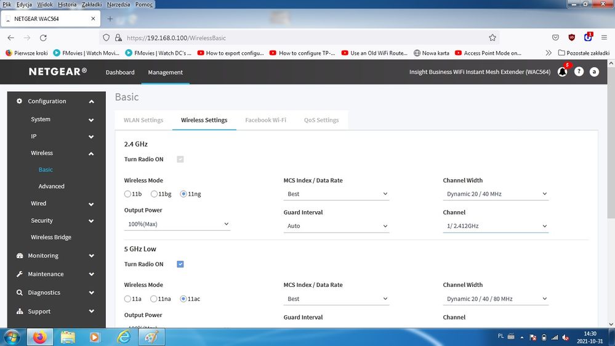The width and height of the screenshot is (615, 346).
Task: Reload the page with the refresh icon
Action: (x=42, y=38)
